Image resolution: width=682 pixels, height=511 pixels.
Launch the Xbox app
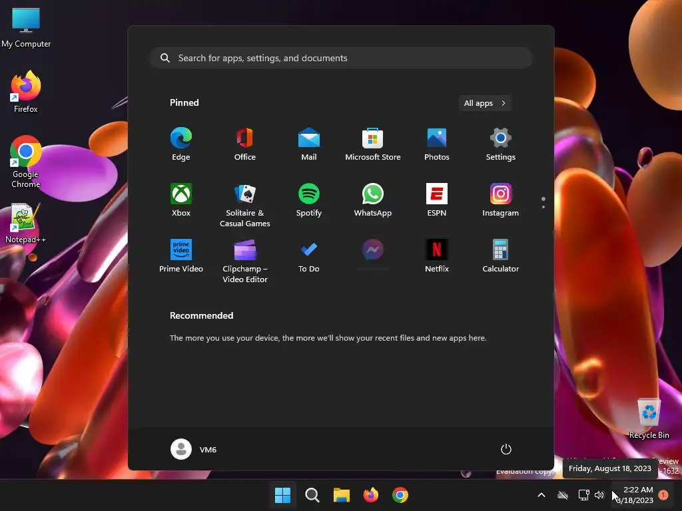coord(181,200)
